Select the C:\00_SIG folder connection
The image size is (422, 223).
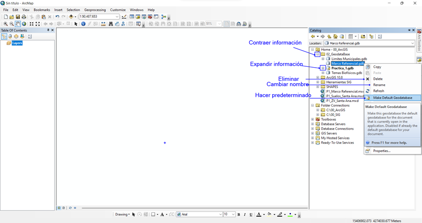333,115
